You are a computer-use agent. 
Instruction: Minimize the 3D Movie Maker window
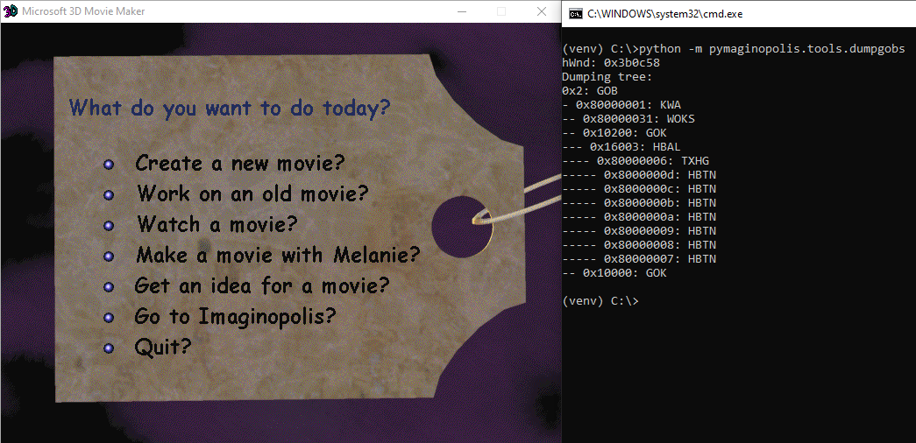click(x=461, y=11)
